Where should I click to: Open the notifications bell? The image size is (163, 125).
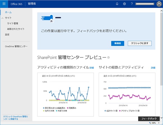click(x=117, y=4)
